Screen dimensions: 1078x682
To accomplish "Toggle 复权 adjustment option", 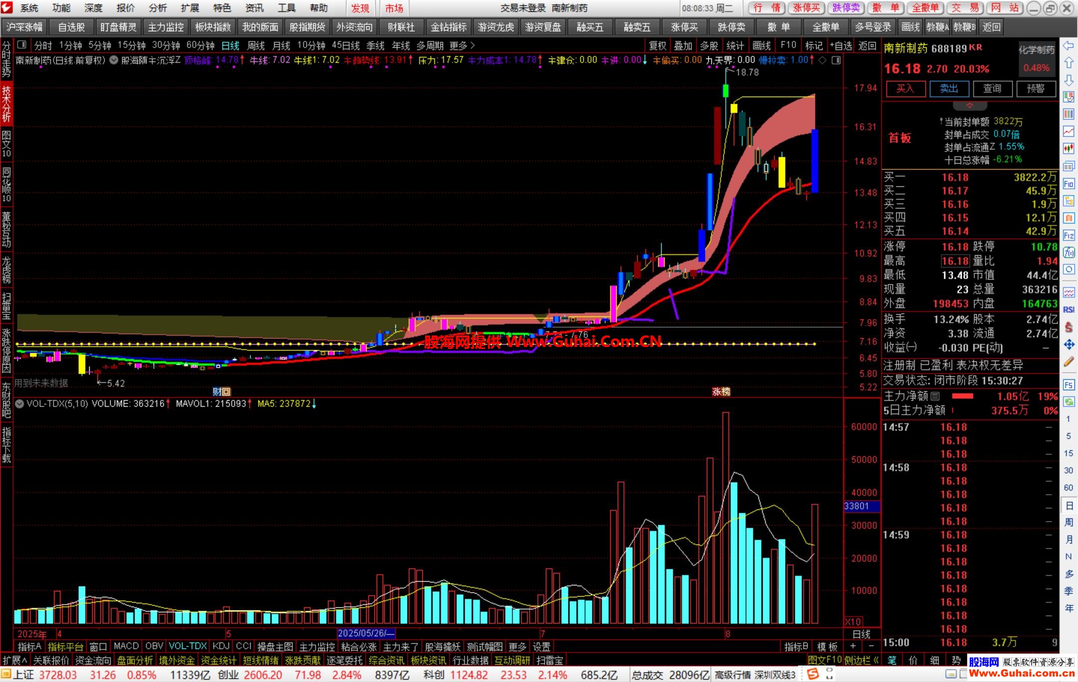I will click(657, 46).
